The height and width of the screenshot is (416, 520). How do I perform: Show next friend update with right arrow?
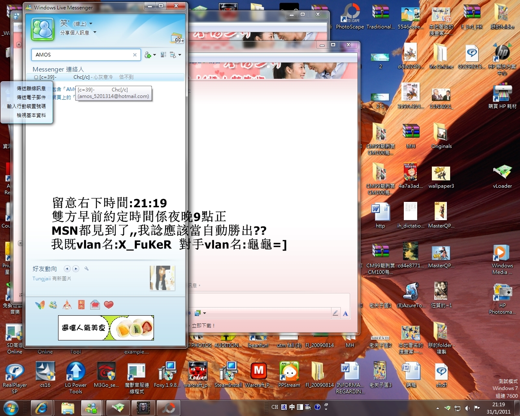point(76,269)
